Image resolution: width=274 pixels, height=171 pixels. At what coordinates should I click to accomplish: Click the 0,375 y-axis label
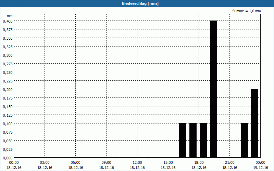tap(8, 30)
